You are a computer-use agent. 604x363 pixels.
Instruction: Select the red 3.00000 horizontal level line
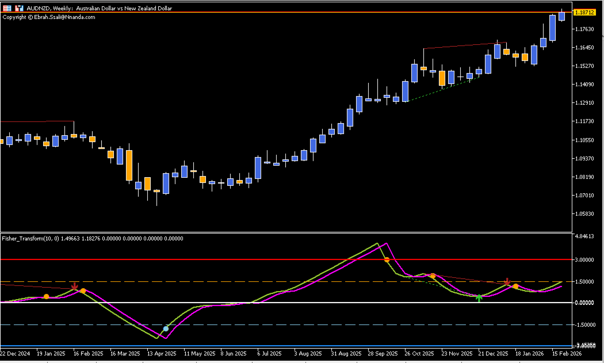[286, 259]
